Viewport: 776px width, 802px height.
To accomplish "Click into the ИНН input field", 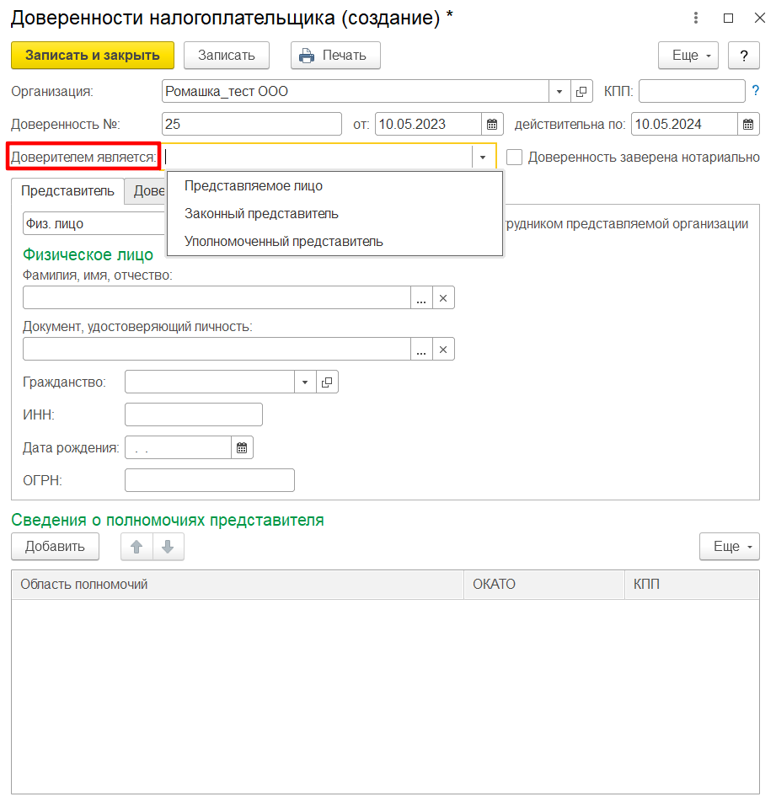I will pos(193,414).
